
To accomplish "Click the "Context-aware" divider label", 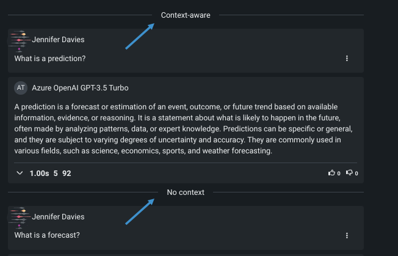I will coord(186,15).
